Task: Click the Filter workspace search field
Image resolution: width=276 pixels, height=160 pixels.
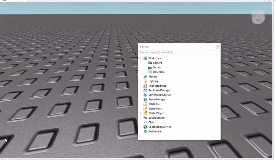Action: [179, 52]
